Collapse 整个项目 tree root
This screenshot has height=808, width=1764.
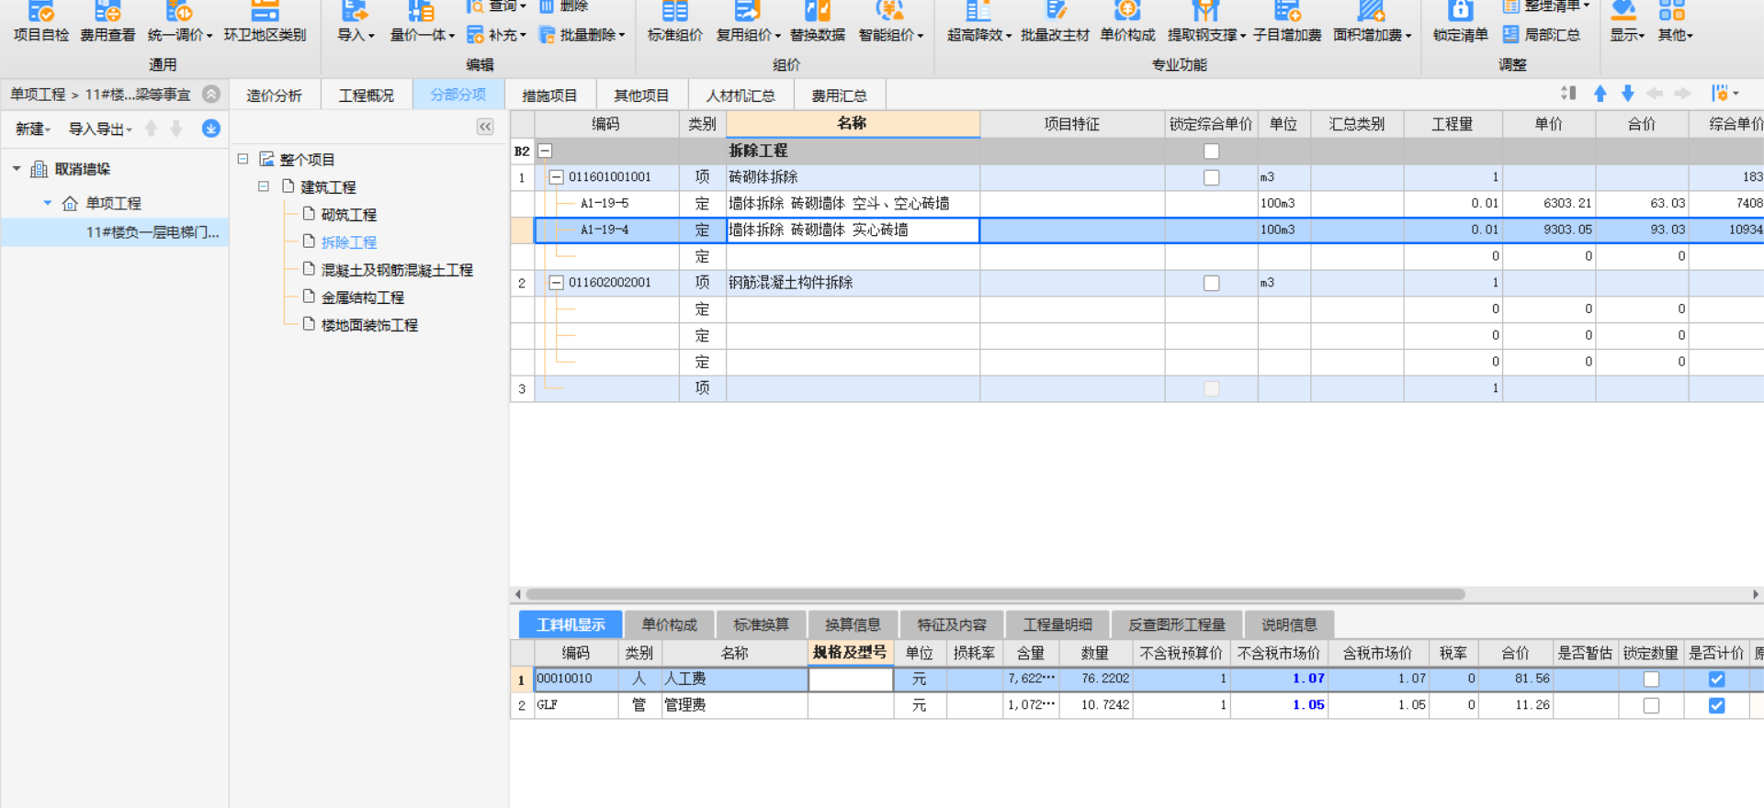243,159
